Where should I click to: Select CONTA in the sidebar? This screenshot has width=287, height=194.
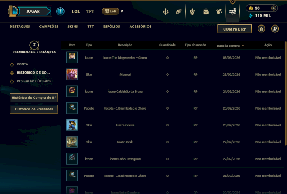tap(22, 64)
